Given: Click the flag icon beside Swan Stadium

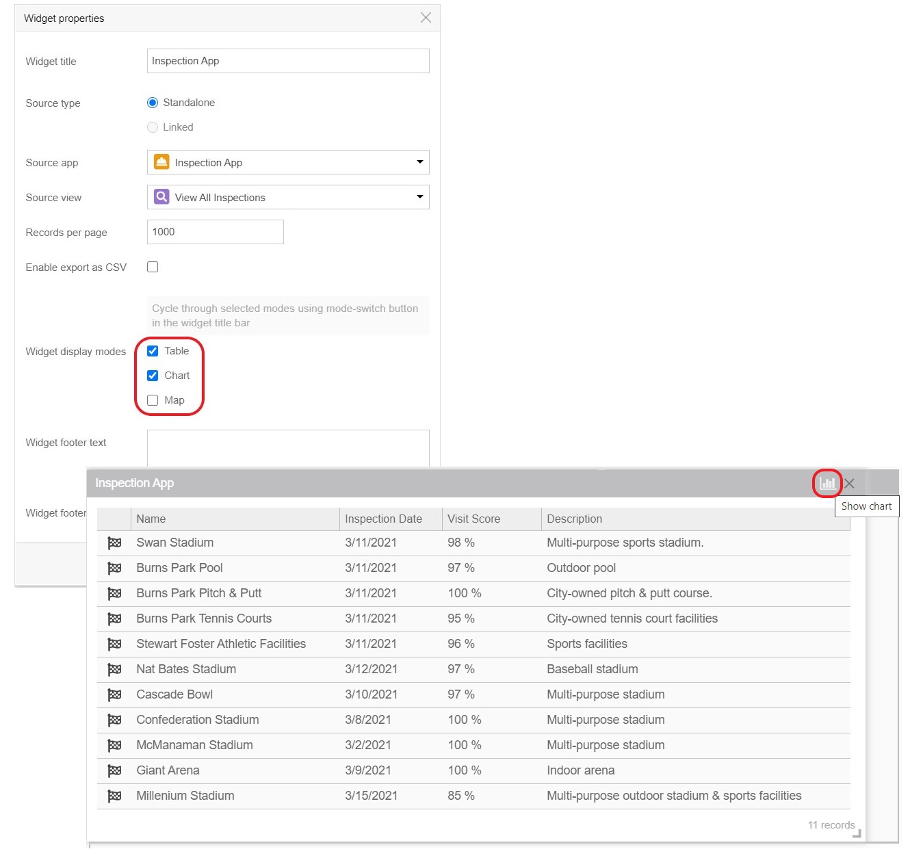Looking at the screenshot, I should (114, 543).
